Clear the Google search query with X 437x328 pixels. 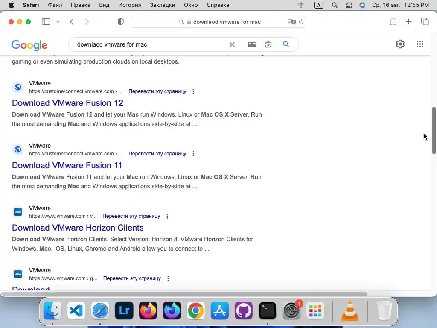tap(232, 44)
